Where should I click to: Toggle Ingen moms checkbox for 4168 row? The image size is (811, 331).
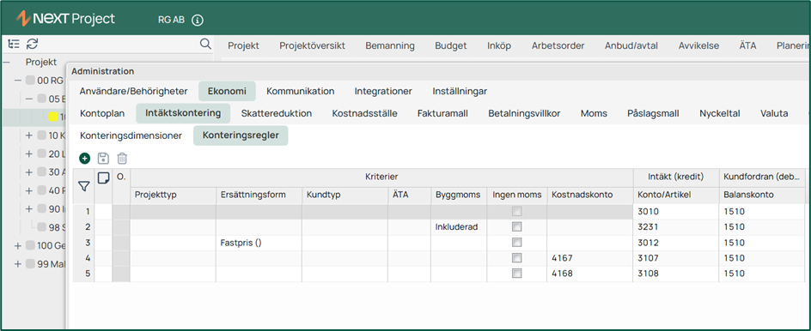[x=516, y=274]
